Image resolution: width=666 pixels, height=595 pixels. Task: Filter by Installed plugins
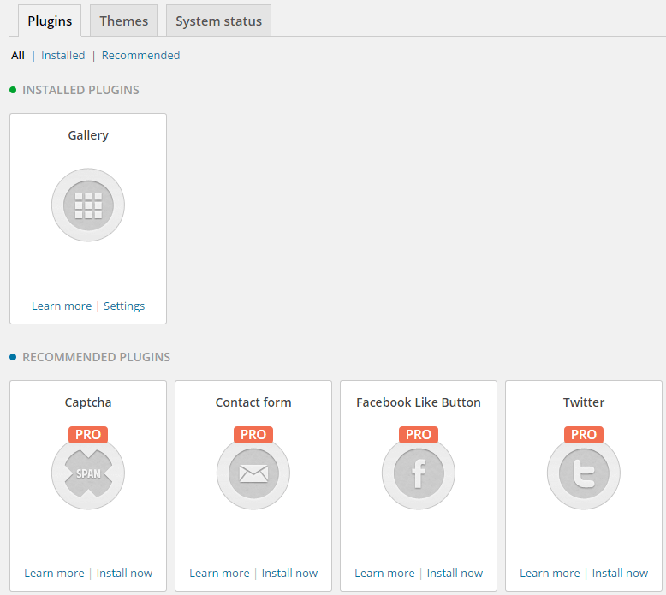click(x=63, y=56)
